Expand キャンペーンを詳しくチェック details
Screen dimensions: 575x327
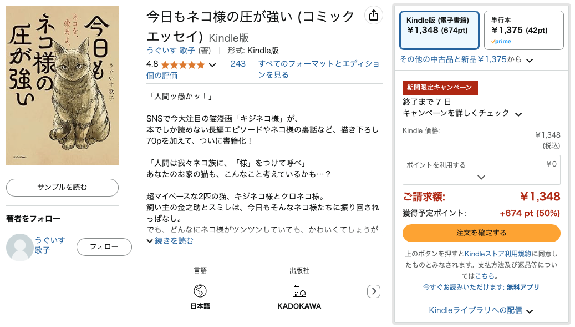(462, 113)
